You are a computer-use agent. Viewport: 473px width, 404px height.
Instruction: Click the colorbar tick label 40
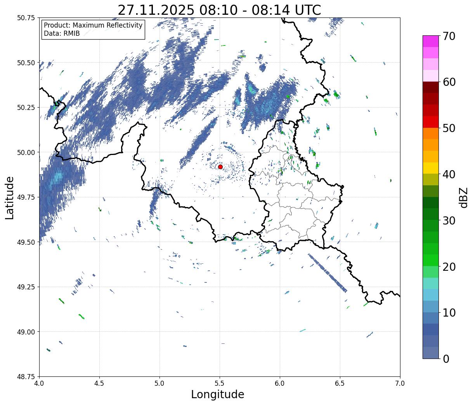[x=449, y=174]
